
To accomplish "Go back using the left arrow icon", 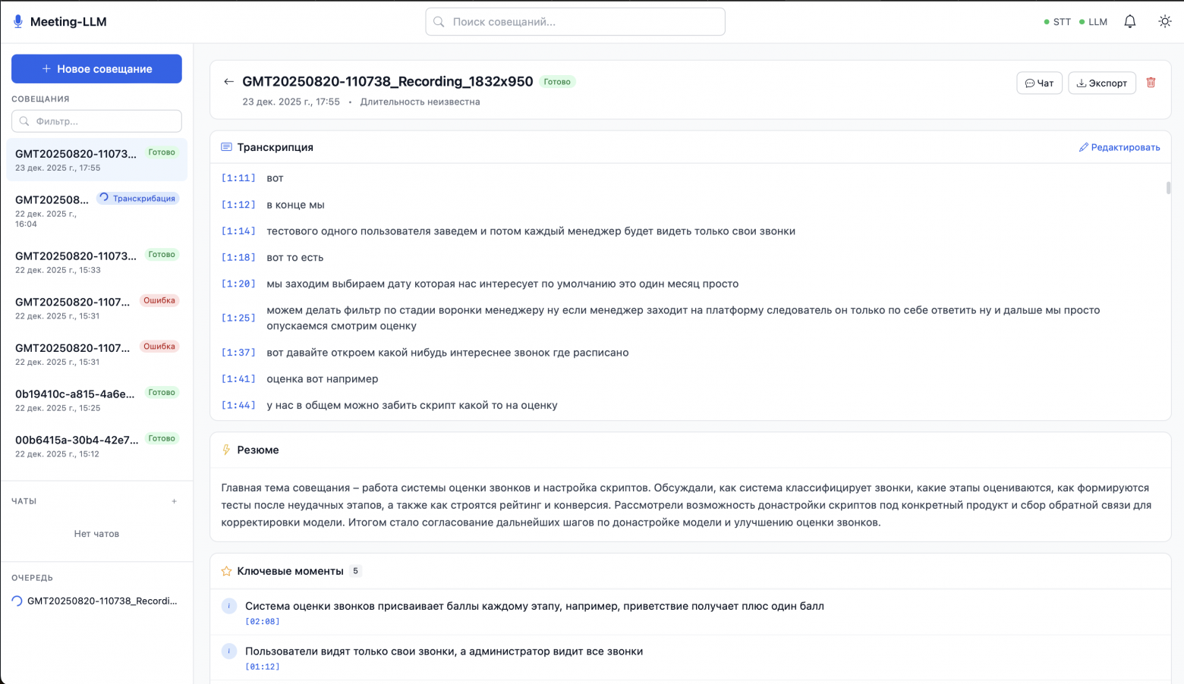I will (228, 82).
